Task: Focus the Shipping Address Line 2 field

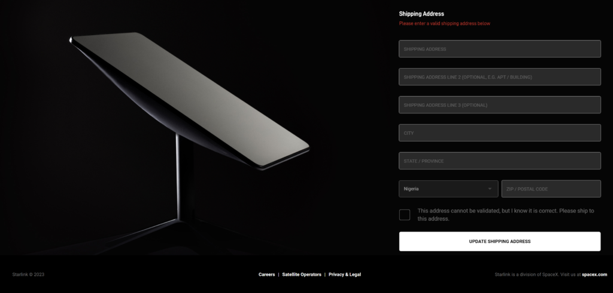Action: click(x=500, y=77)
